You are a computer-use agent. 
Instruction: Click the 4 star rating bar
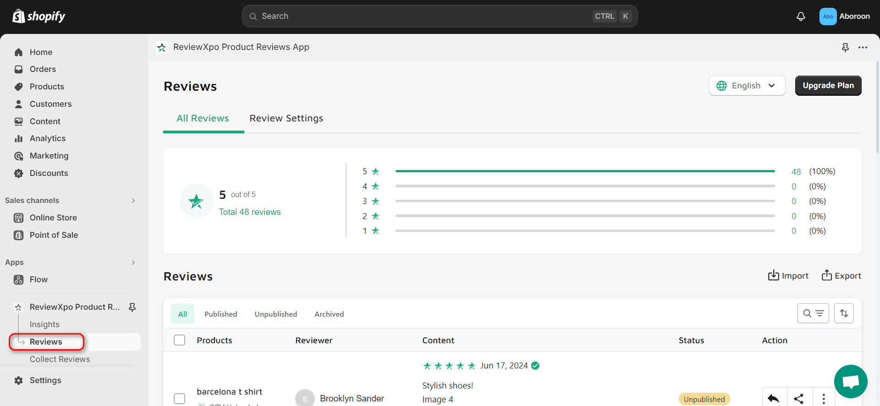tap(585, 186)
